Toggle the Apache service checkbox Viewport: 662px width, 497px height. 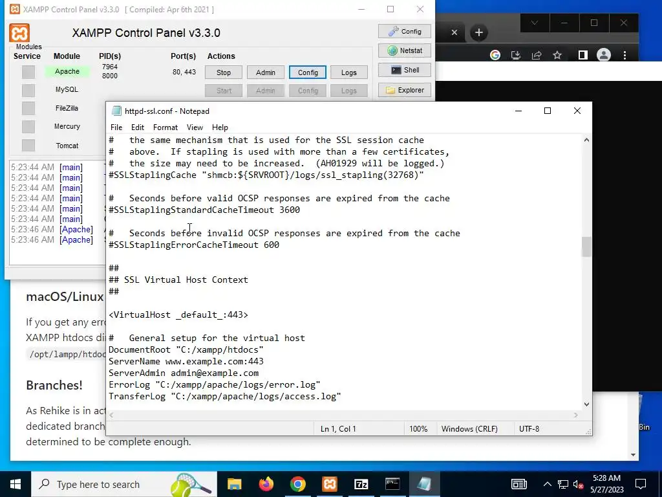[28, 72]
